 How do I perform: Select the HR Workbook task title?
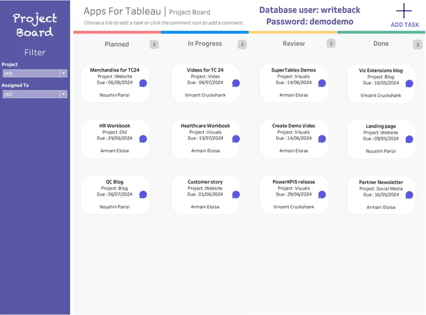pos(115,125)
